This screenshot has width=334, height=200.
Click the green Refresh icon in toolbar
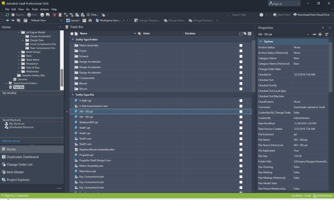tap(7, 15)
